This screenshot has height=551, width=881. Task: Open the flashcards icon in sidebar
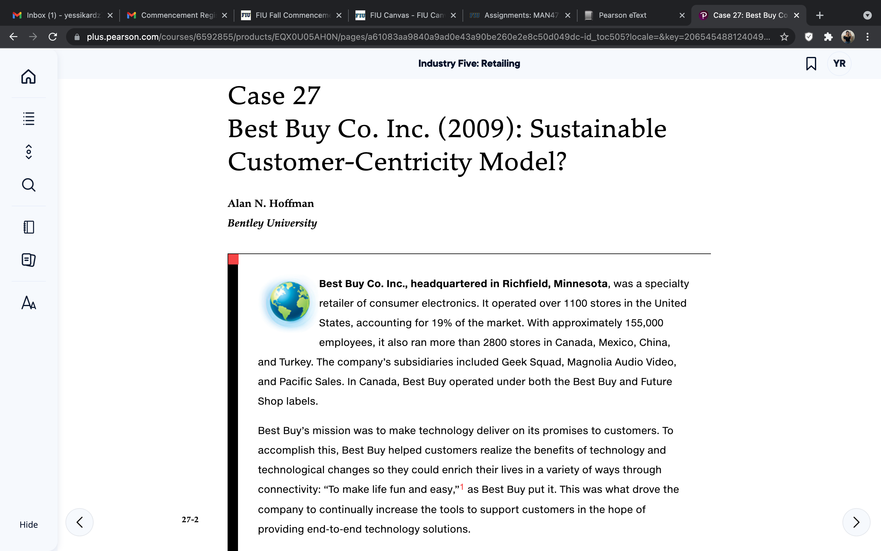[x=28, y=260]
